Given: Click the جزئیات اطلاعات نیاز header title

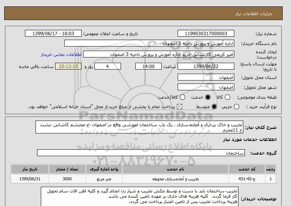Looking at the screenshot, I should [254, 14].
